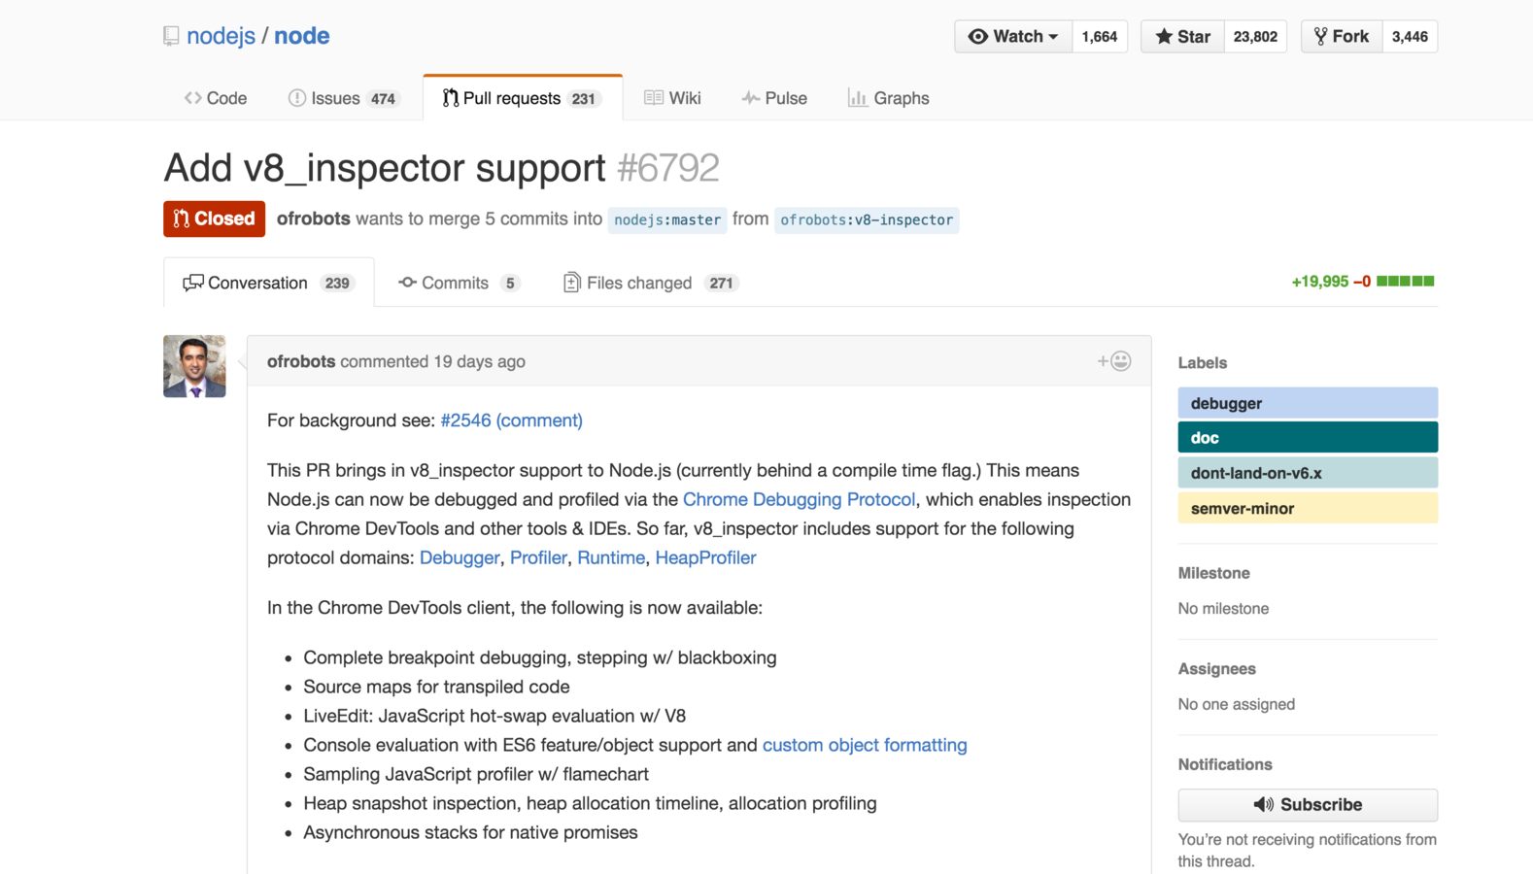Open the nodejs organization link
1533x874 pixels.
click(x=221, y=36)
